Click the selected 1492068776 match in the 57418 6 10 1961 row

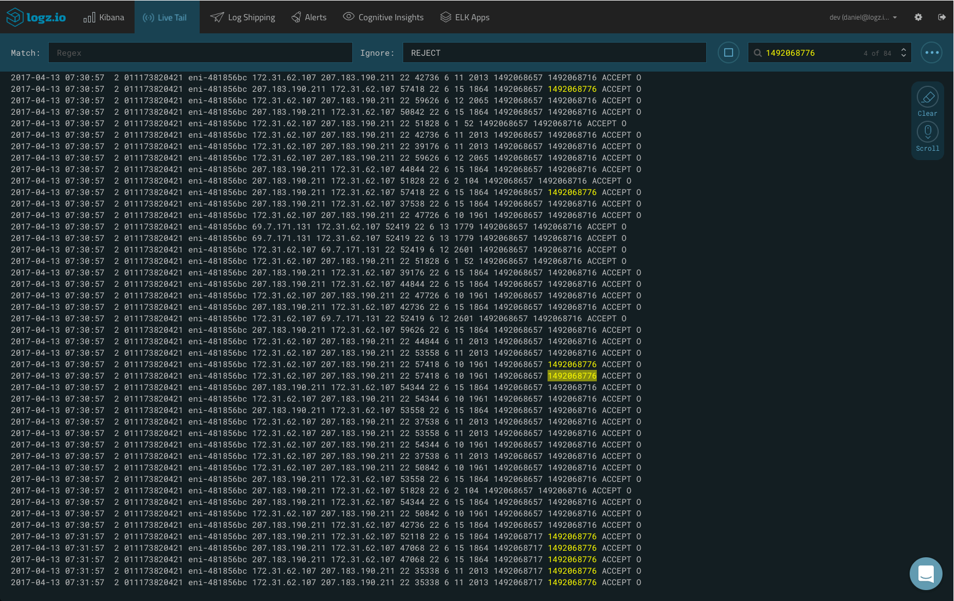[x=572, y=376]
